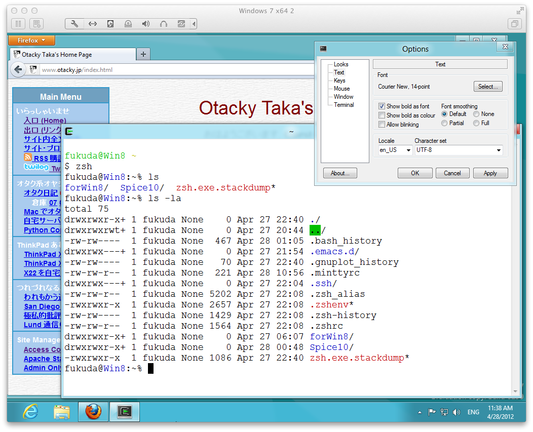The image size is (533, 432).
Task: Open the ENG input language indicator
Action: click(474, 412)
